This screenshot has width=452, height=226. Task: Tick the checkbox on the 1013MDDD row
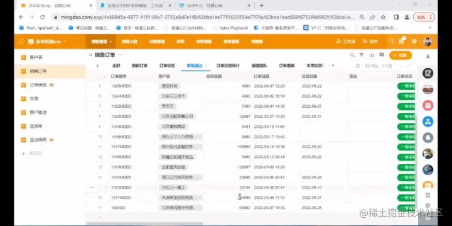click(x=99, y=187)
